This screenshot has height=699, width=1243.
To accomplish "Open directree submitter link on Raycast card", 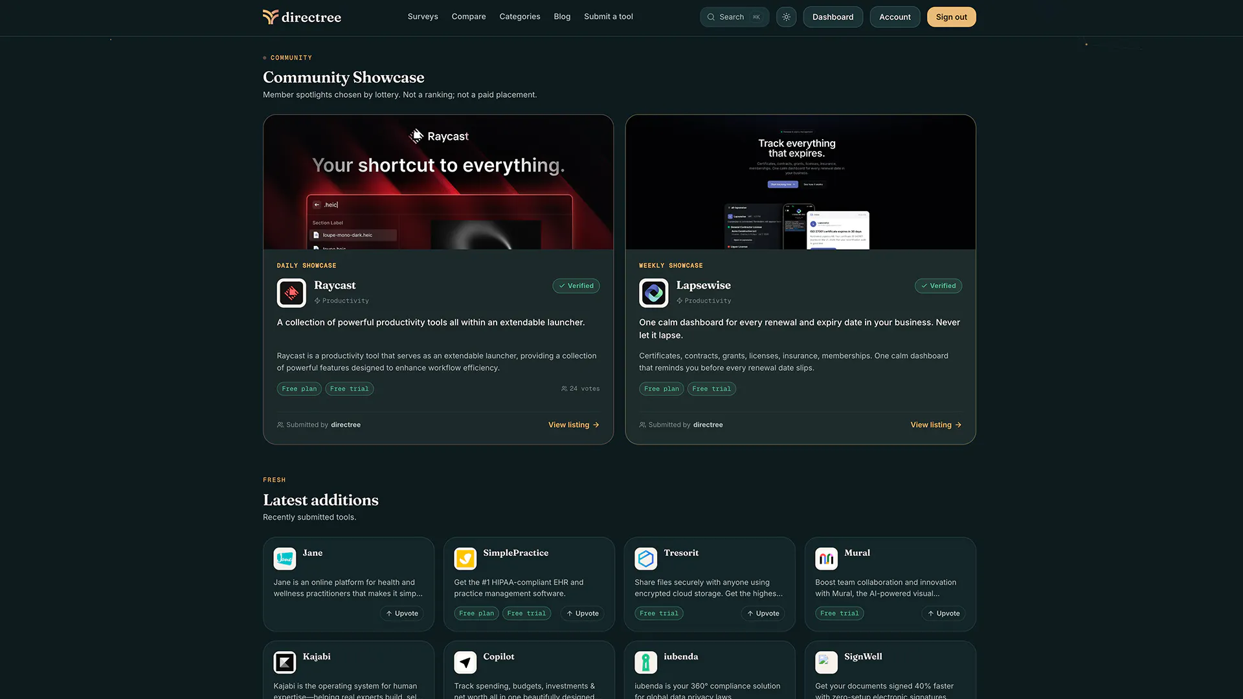I will [346, 425].
